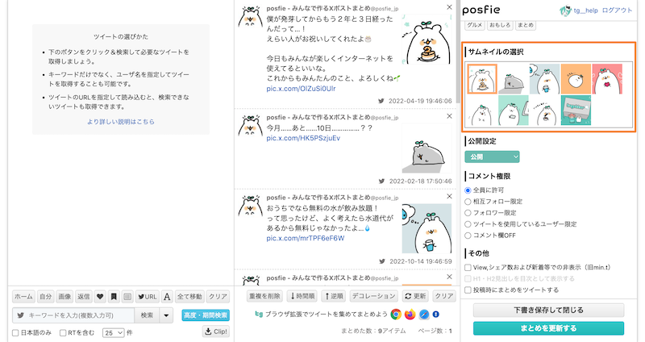This screenshot has width=645, height=342.
Task: Toggle the RTを含む checkbox
Action: click(64, 332)
